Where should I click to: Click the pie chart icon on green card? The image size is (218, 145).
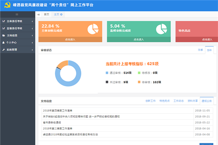coord(162,28)
